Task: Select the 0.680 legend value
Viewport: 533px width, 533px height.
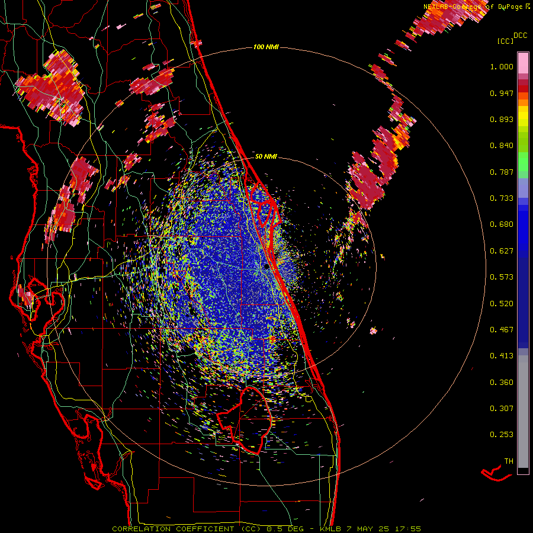Action: tap(502, 224)
